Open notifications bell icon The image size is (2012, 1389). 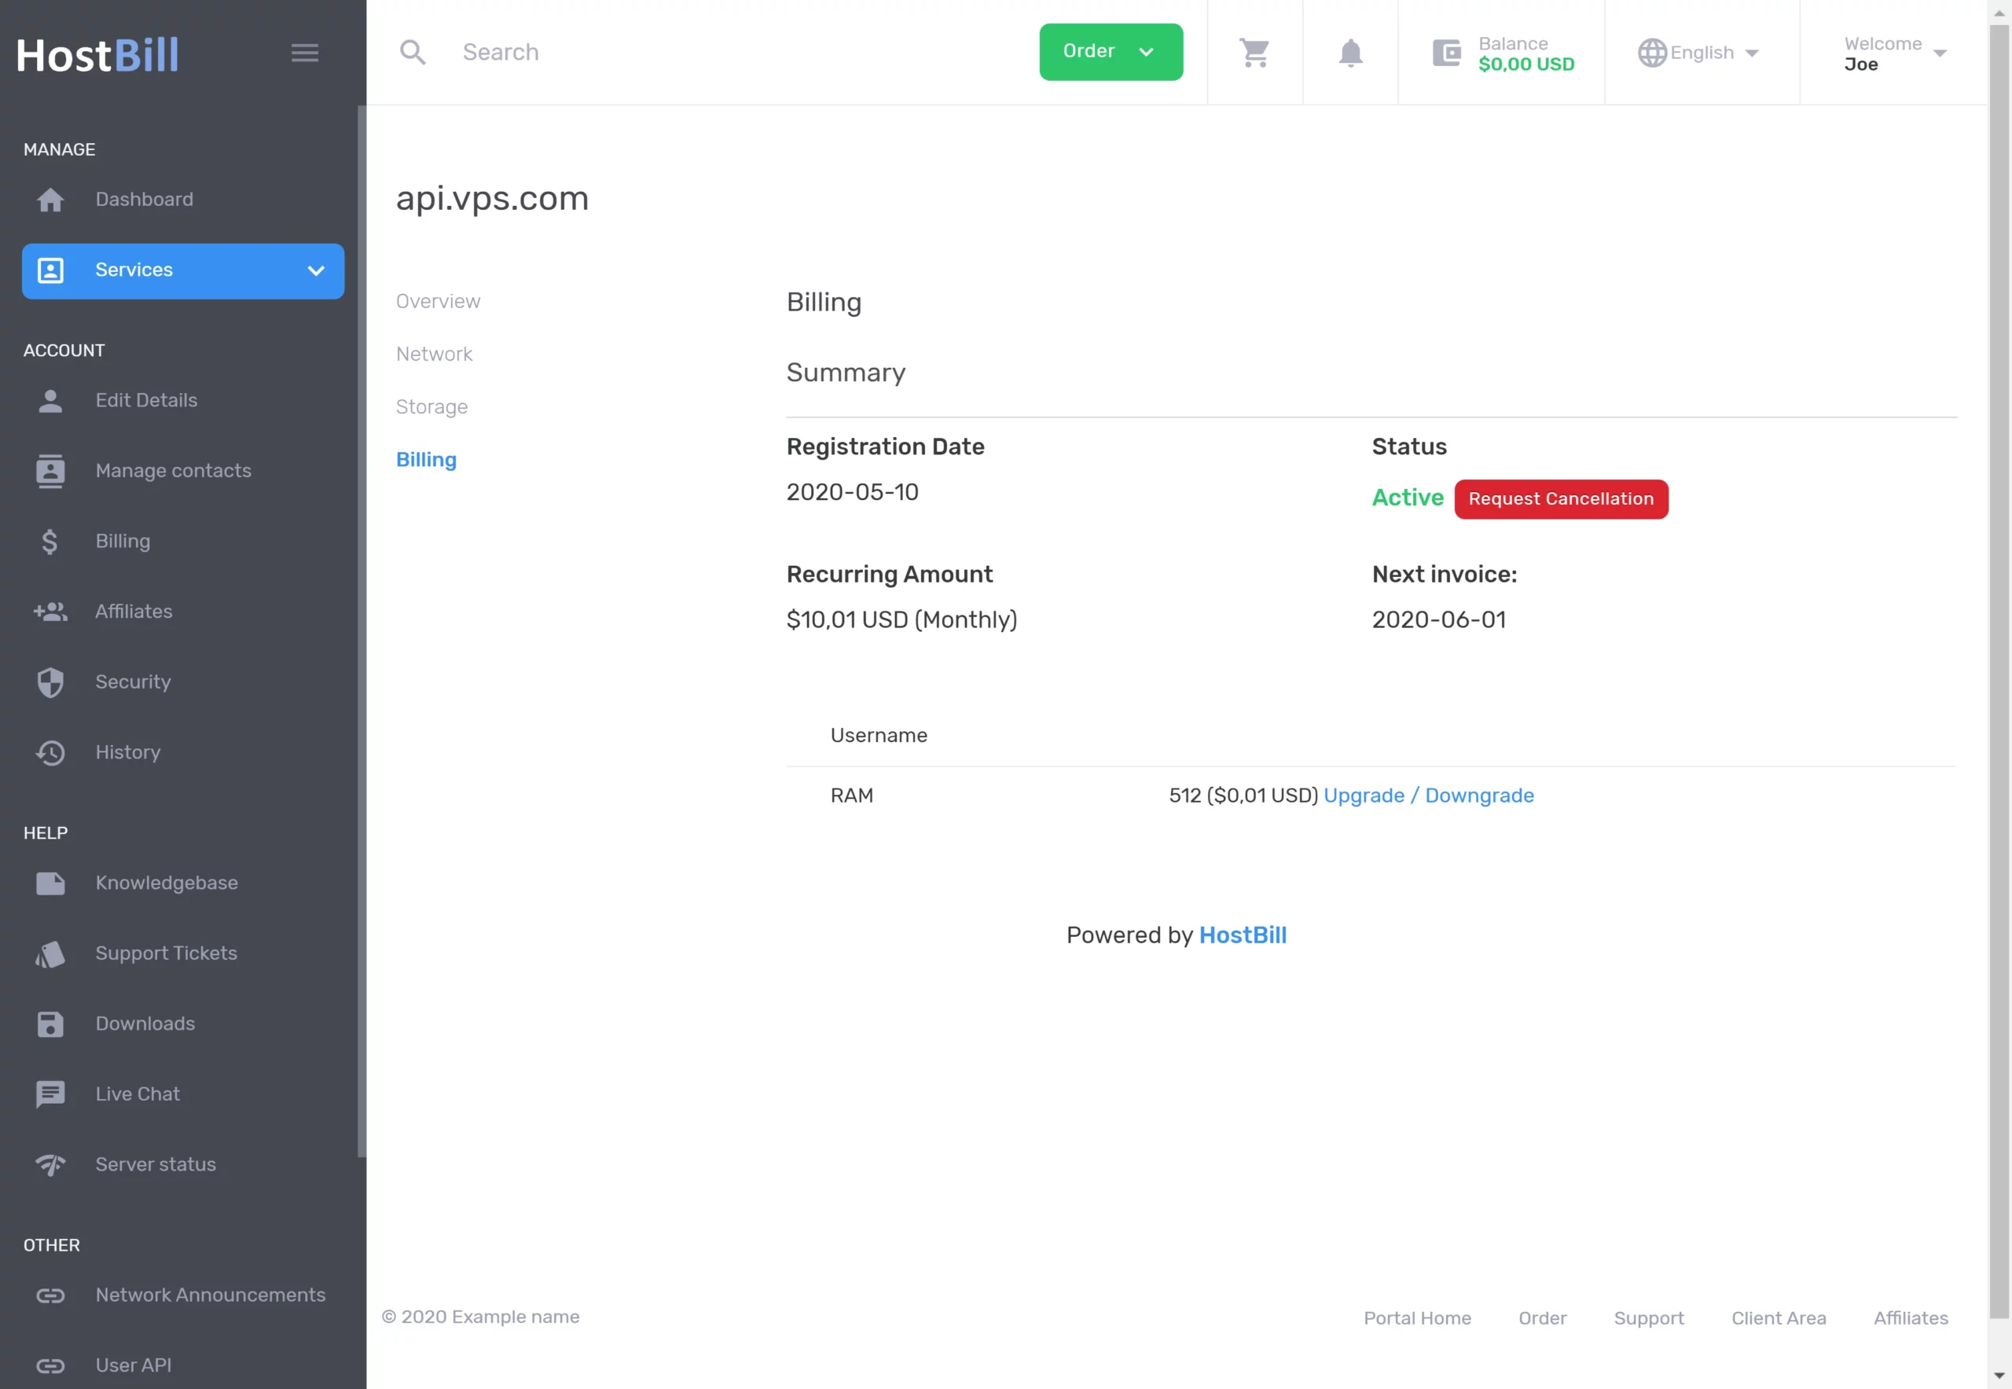pyautogui.click(x=1349, y=52)
